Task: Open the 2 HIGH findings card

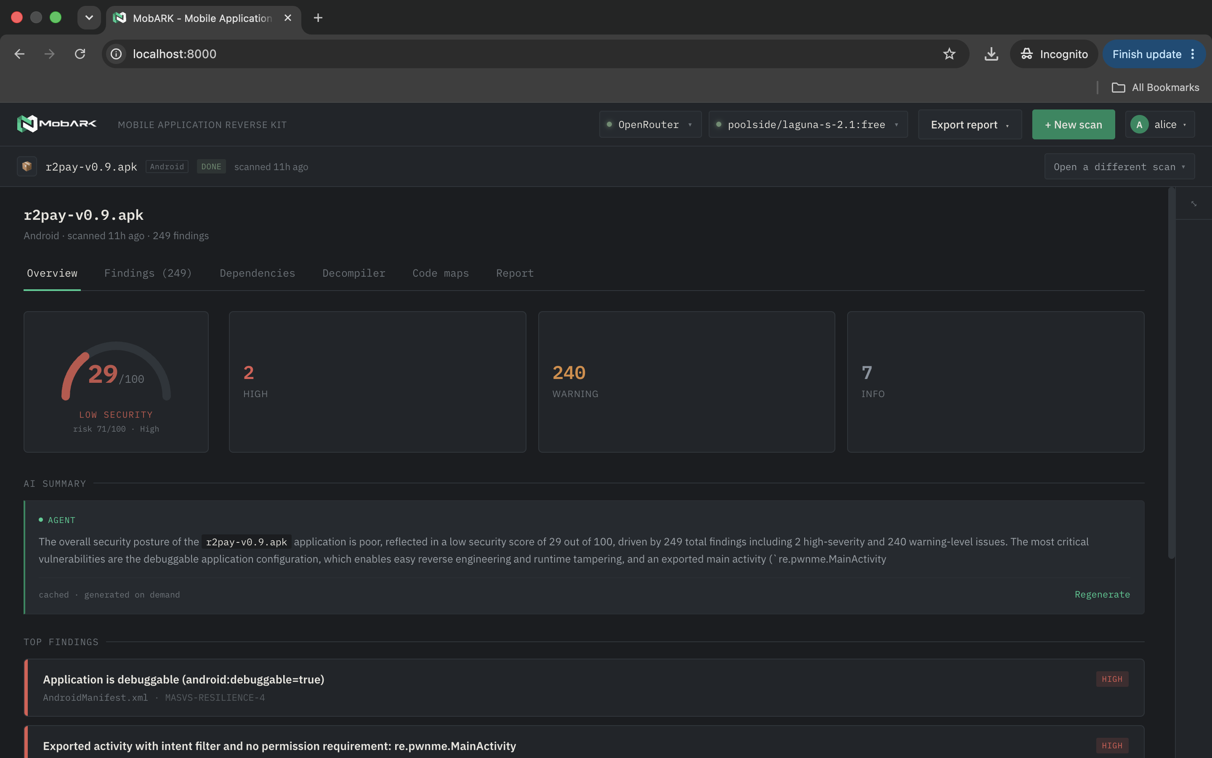Action: coord(377,382)
